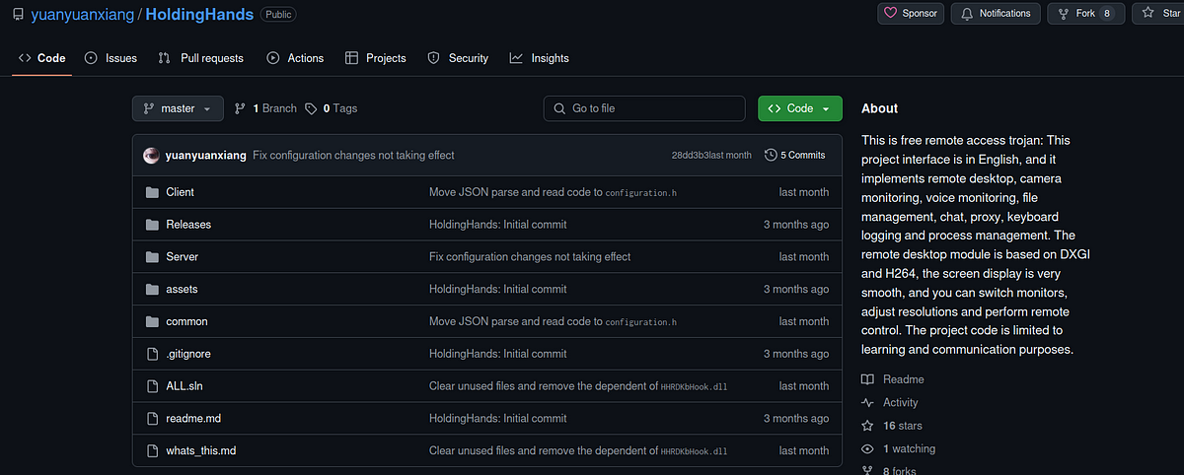The height and width of the screenshot is (475, 1184).
Task: Click the Notifications button
Action: pyautogui.click(x=996, y=14)
